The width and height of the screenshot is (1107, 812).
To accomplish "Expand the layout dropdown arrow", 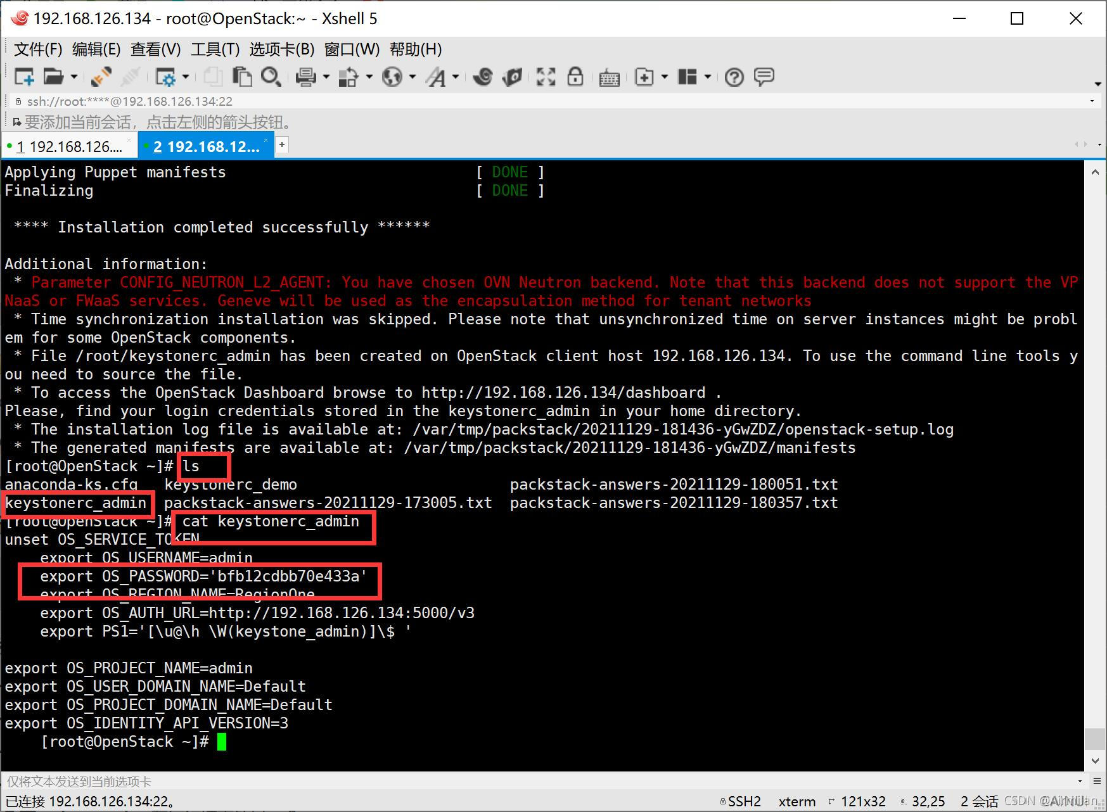I will coord(707,77).
